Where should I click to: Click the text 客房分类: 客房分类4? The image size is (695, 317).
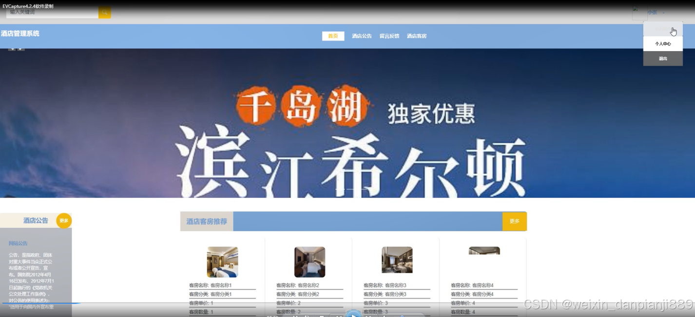[472, 294]
